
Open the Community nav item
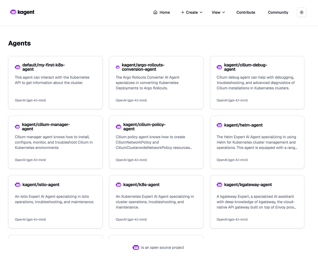[x=278, y=12]
